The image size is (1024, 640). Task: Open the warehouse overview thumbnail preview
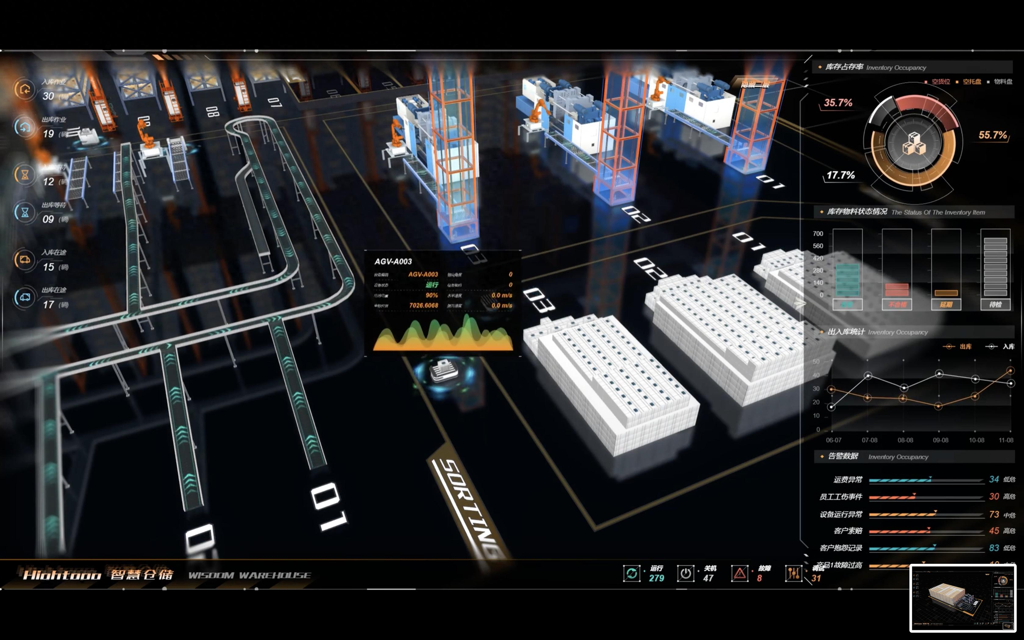(963, 598)
